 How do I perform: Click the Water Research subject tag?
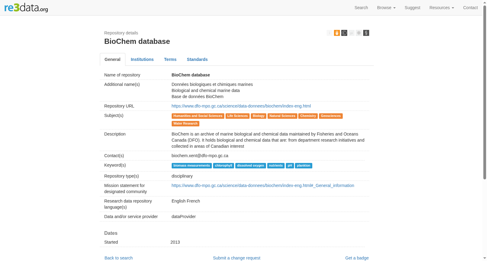pyautogui.click(x=185, y=124)
